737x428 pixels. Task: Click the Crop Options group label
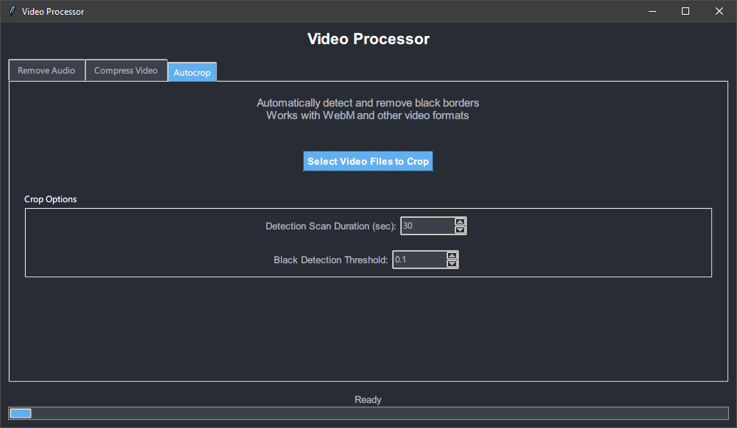pyautogui.click(x=50, y=199)
